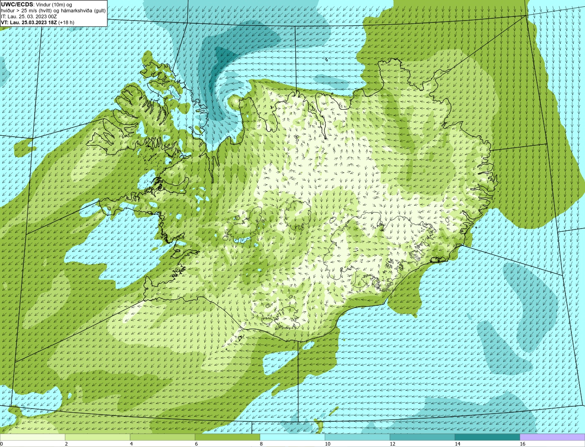Viewport: 585px width, 447px height.
Task: Click the 14–16 m/s dark teal legend segment
Action: pyautogui.click(x=488, y=437)
